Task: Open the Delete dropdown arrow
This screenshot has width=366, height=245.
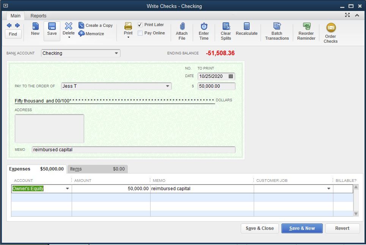Action: tap(69, 37)
